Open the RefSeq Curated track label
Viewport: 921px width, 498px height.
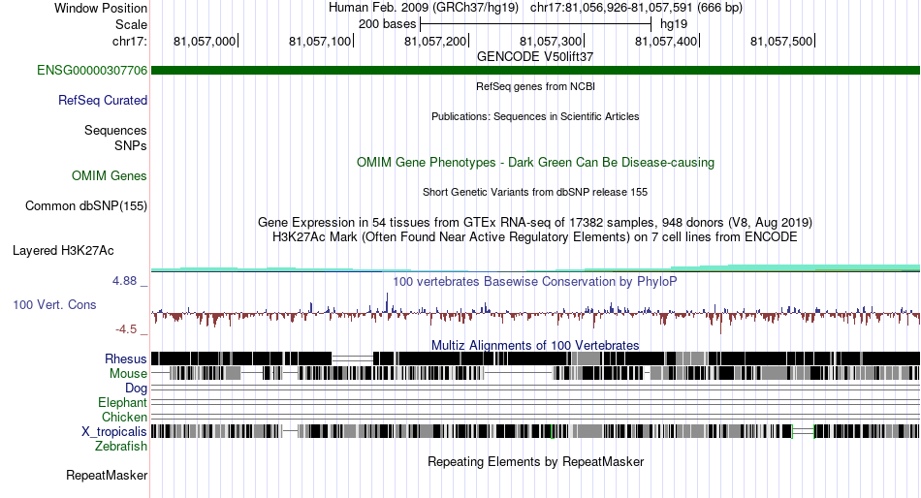[x=103, y=101]
